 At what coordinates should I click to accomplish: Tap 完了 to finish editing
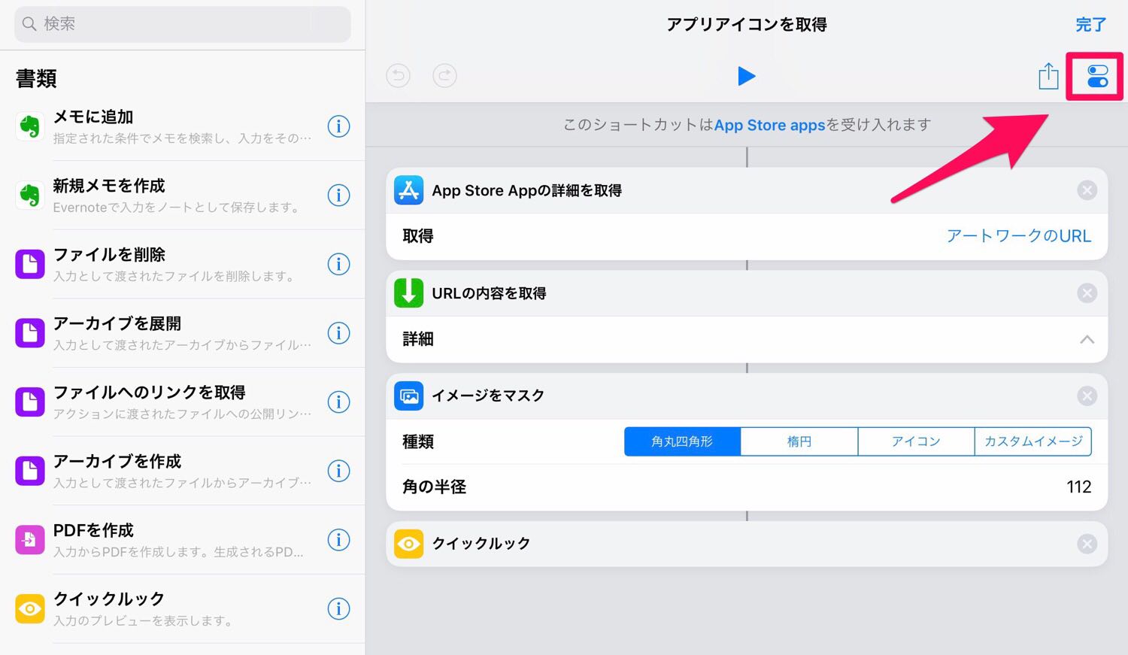[x=1090, y=25]
